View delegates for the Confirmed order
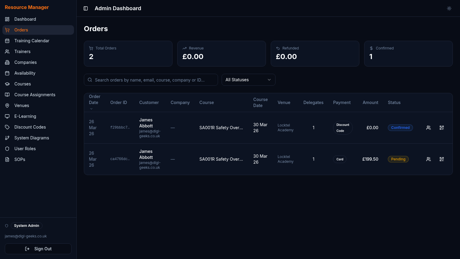Viewport: 460px width, 259px height. [x=429, y=128]
